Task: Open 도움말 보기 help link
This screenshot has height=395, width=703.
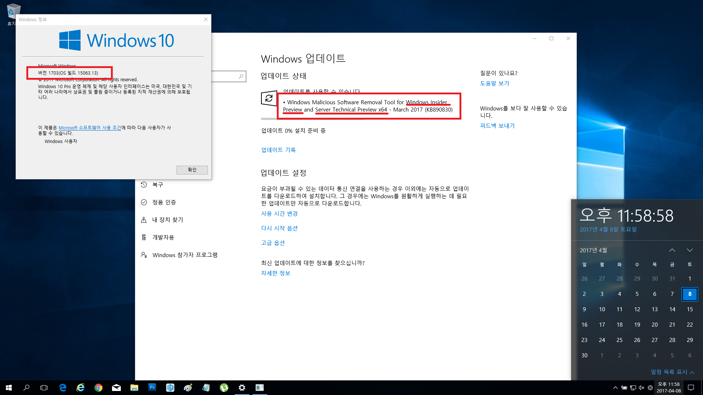Action: pyautogui.click(x=495, y=83)
